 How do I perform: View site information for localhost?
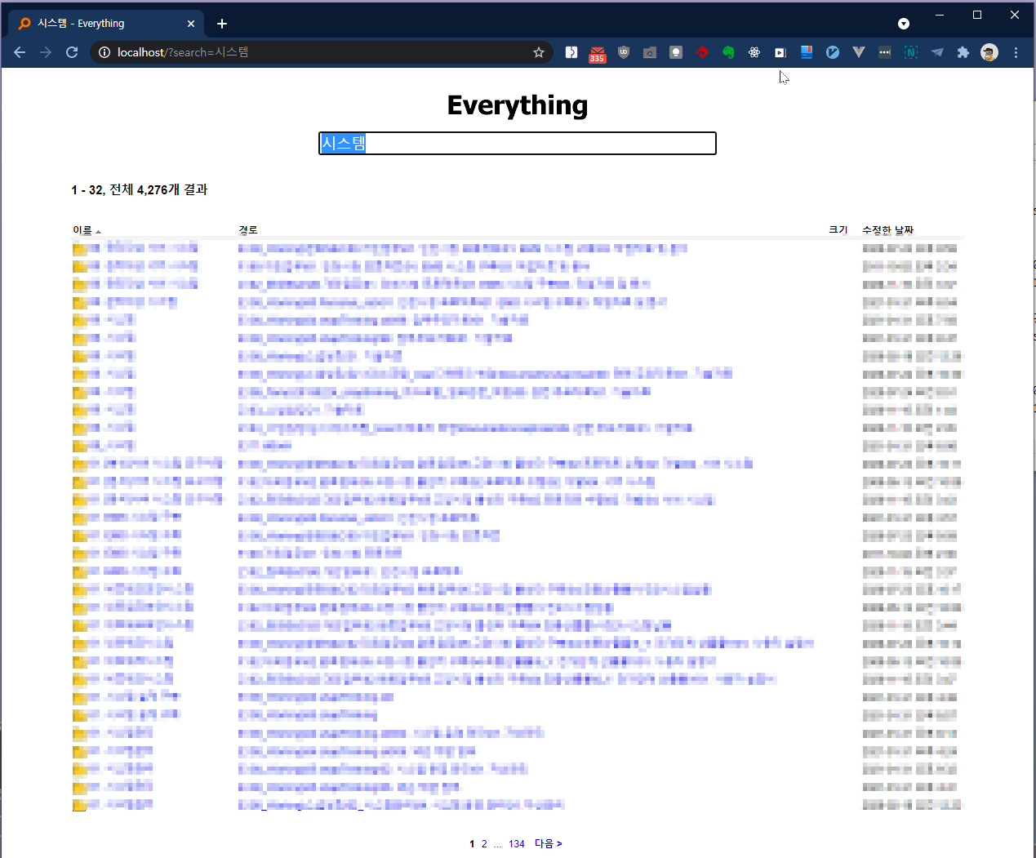pyautogui.click(x=104, y=52)
